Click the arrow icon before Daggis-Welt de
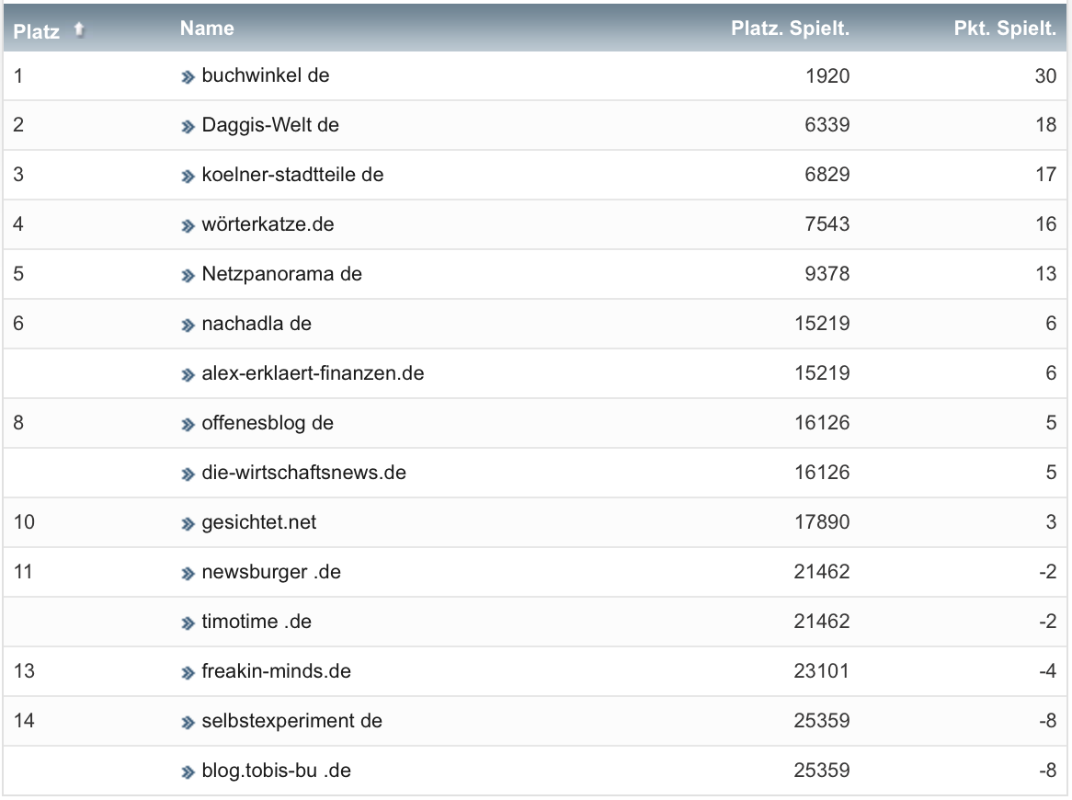Screen dimensions: 1072x800 [x=188, y=126]
